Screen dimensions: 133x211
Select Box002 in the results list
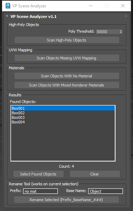[63, 113]
